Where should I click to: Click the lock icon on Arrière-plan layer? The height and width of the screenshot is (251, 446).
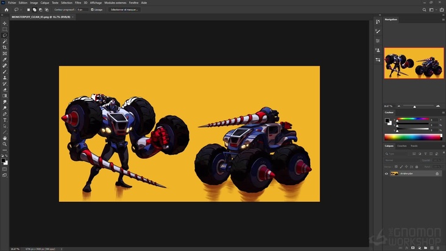pyautogui.click(x=437, y=174)
